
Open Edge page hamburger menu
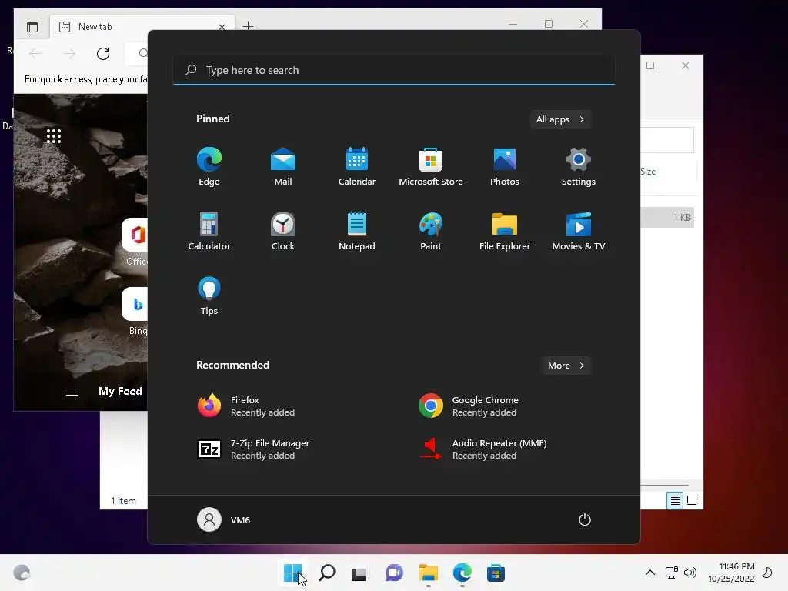click(x=72, y=392)
